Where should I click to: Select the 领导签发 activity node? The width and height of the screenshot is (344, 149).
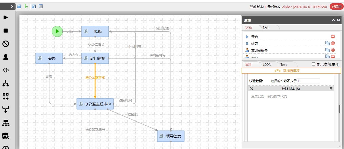[x=171, y=136]
